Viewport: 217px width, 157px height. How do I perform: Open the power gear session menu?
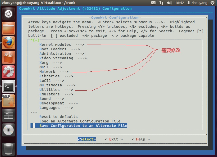[x=212, y=3]
